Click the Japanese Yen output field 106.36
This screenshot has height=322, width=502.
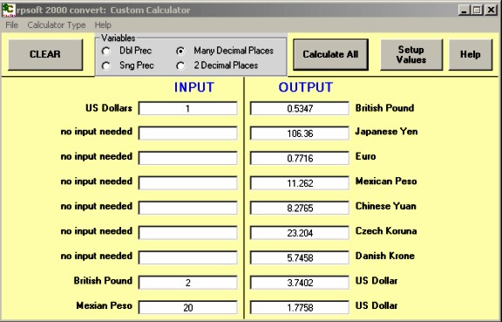(x=299, y=134)
